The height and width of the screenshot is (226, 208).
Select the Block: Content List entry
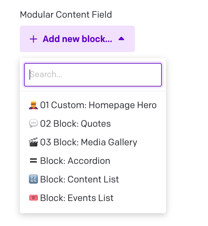click(x=79, y=179)
